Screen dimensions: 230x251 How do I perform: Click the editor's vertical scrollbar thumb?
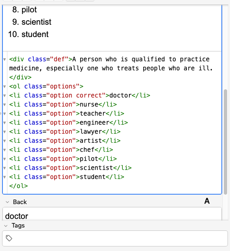point(225,142)
